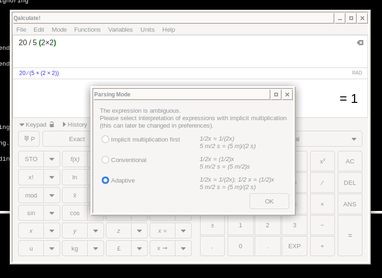
Task: Click the comma key on the keypad
Action: coord(212,246)
